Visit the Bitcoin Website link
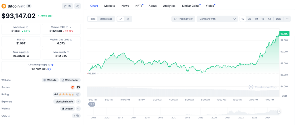The width and height of the screenshot is (295, 125). pos(50,80)
